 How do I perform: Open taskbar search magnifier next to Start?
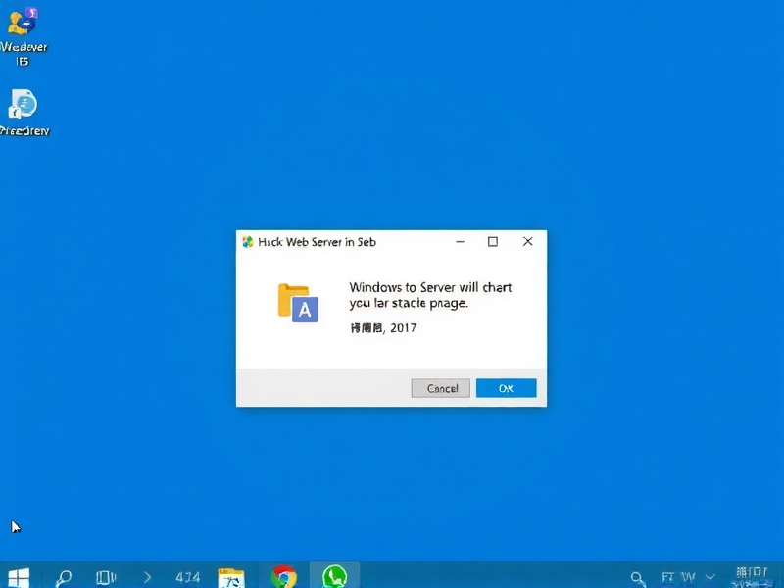[x=64, y=577]
